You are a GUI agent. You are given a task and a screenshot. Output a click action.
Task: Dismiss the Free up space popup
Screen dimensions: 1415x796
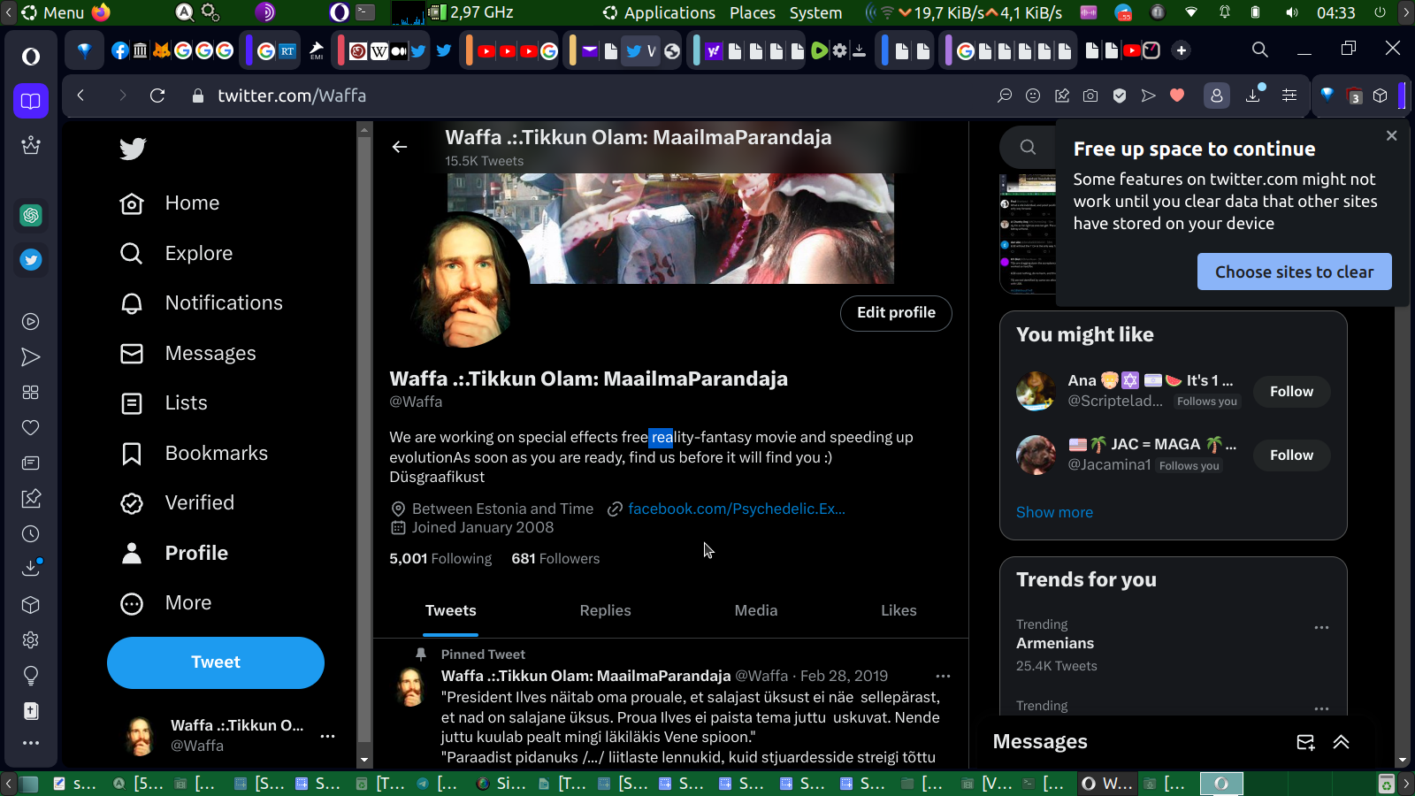[1392, 135]
